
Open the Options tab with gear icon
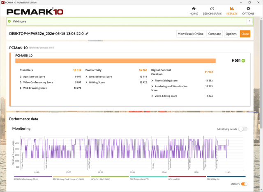click(x=248, y=11)
